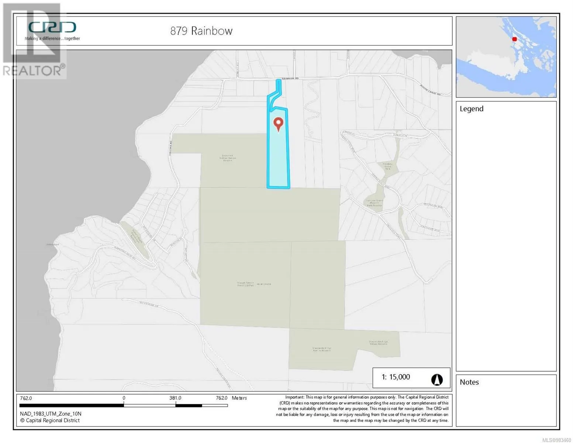This screenshot has height=443, width=573.
Task: Click the NAD_1983_UTM_Zone_10N projection label
Action: point(51,414)
